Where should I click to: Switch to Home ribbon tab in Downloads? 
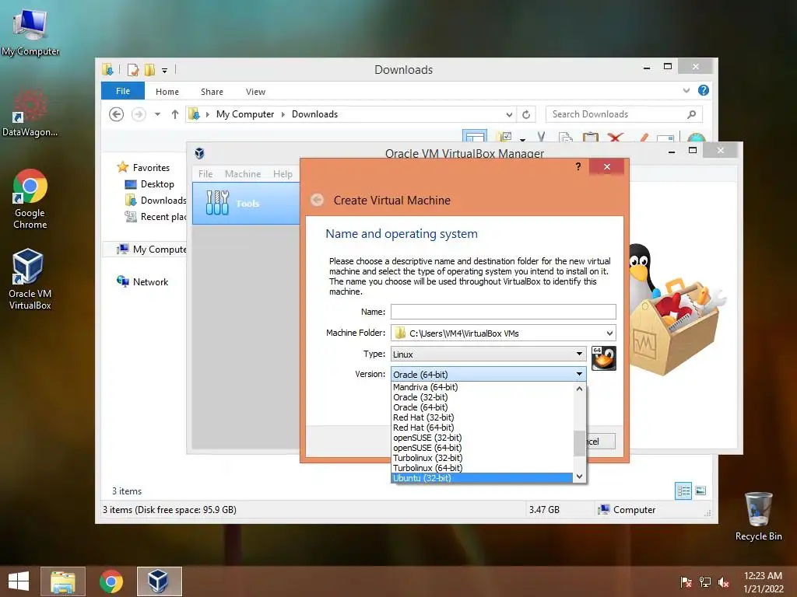pyautogui.click(x=167, y=92)
